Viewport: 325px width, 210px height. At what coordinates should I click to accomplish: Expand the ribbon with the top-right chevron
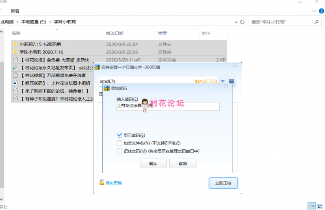(x=314, y=11)
